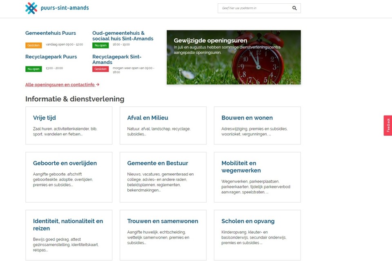Open the Afval en Milieu card
The width and height of the screenshot is (392, 261).
point(163,125)
